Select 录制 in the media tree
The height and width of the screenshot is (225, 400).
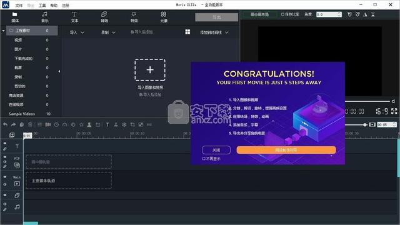pos(18,77)
